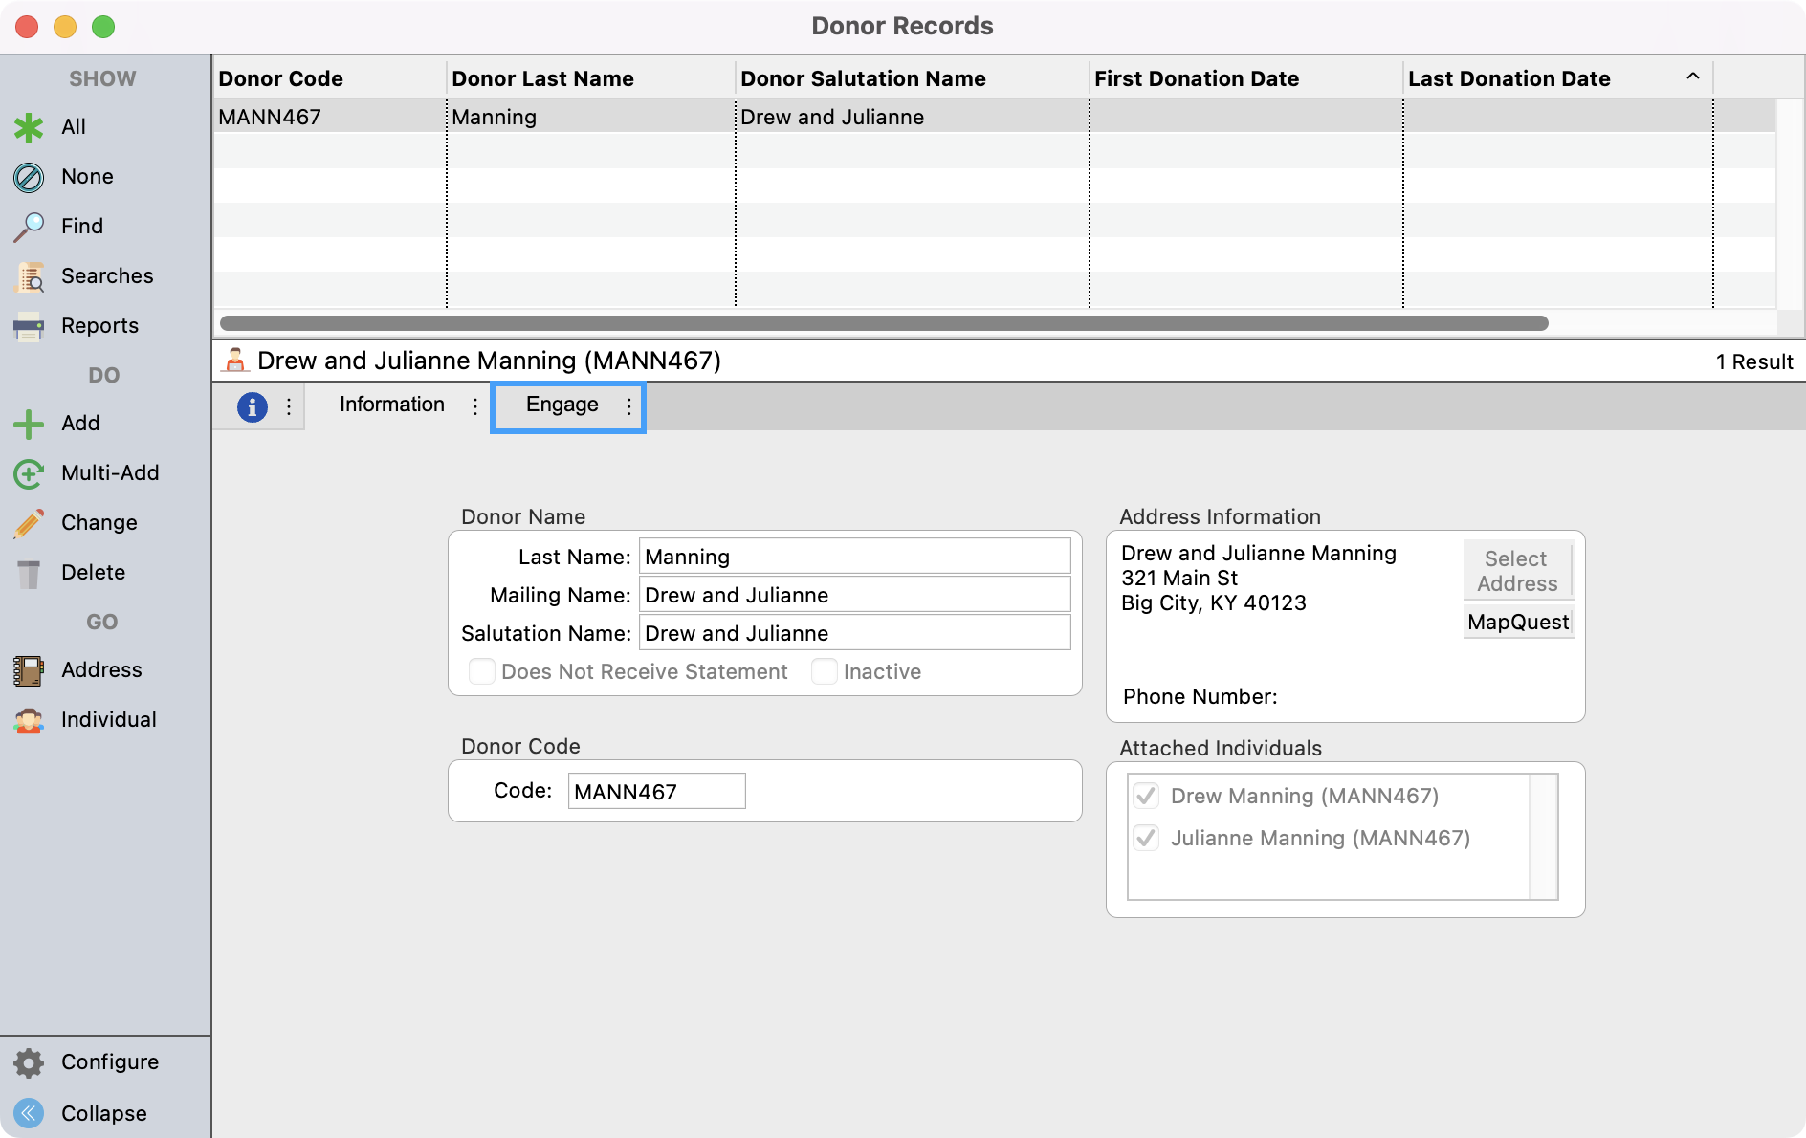Select the None filter icon
Image resolution: width=1806 pixels, height=1138 pixels.
(x=29, y=177)
